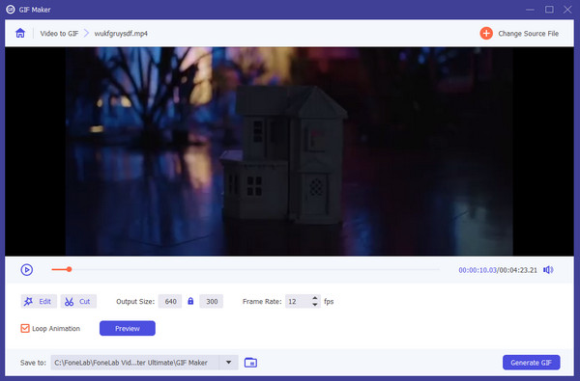Screen dimensions: 580x381
Task: Seek on the playback timeline track
Action: click(x=246, y=269)
